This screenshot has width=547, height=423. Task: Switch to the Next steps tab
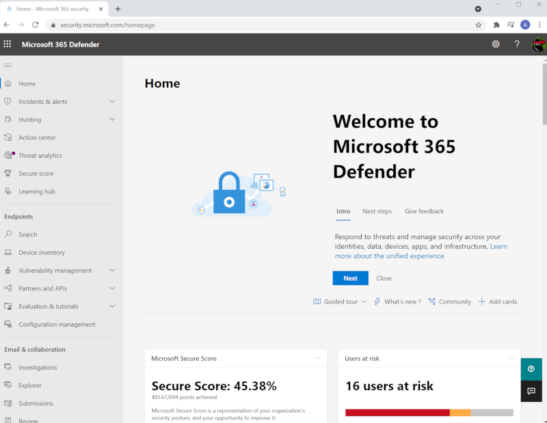coord(377,211)
